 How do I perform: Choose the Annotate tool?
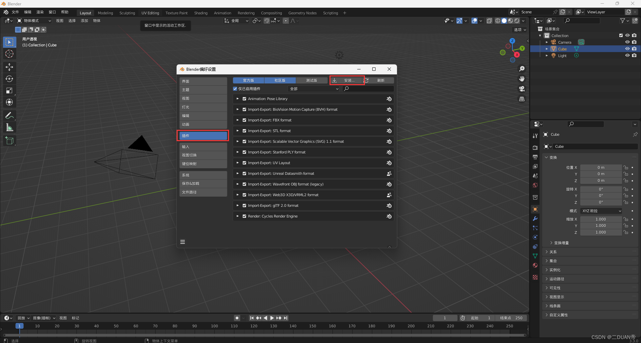coord(9,115)
